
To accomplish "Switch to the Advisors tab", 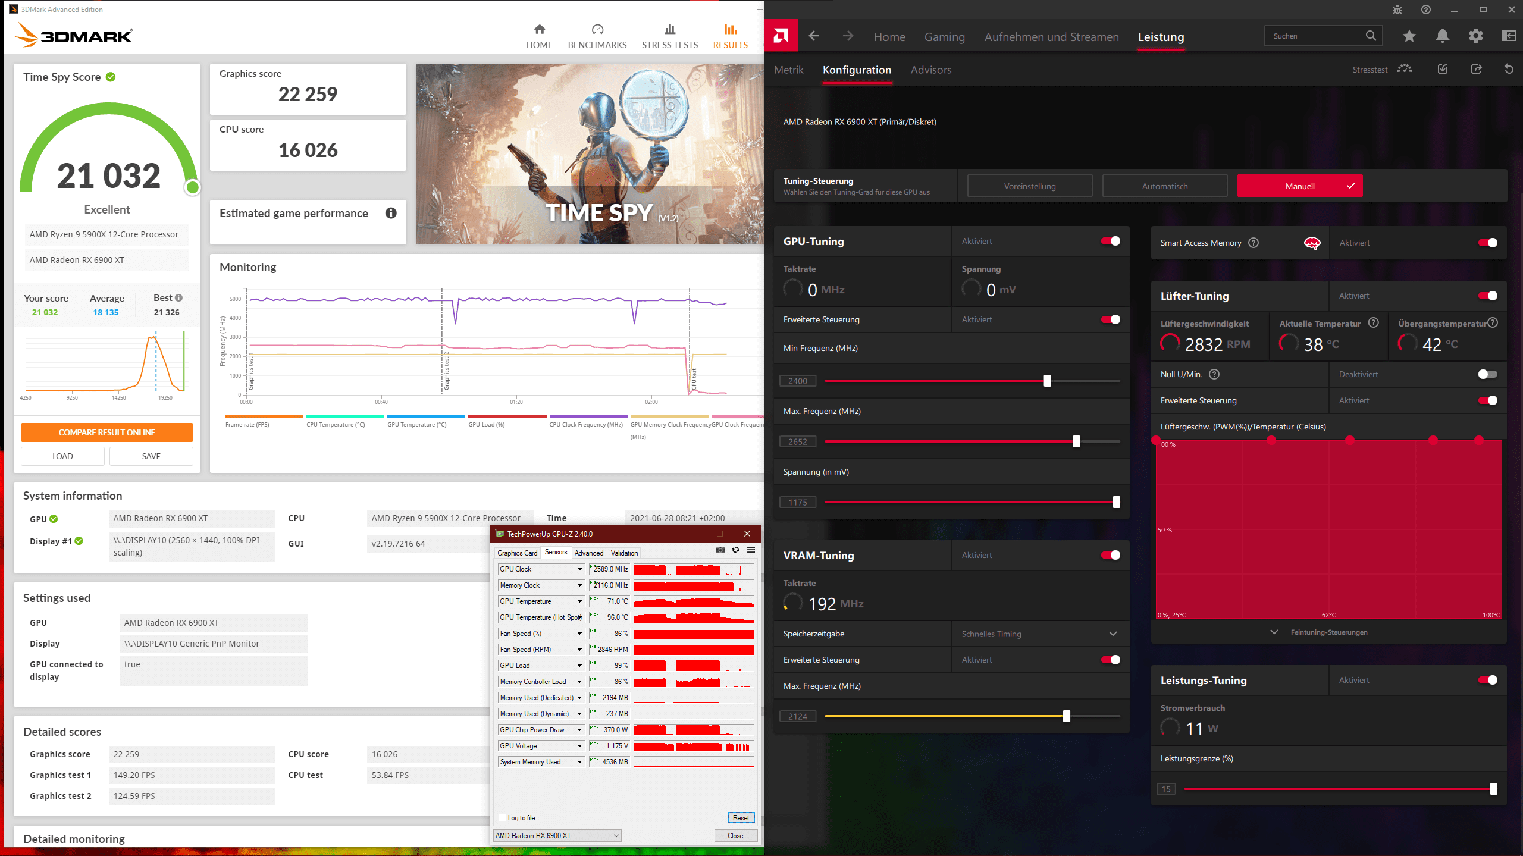I will pyautogui.click(x=930, y=70).
